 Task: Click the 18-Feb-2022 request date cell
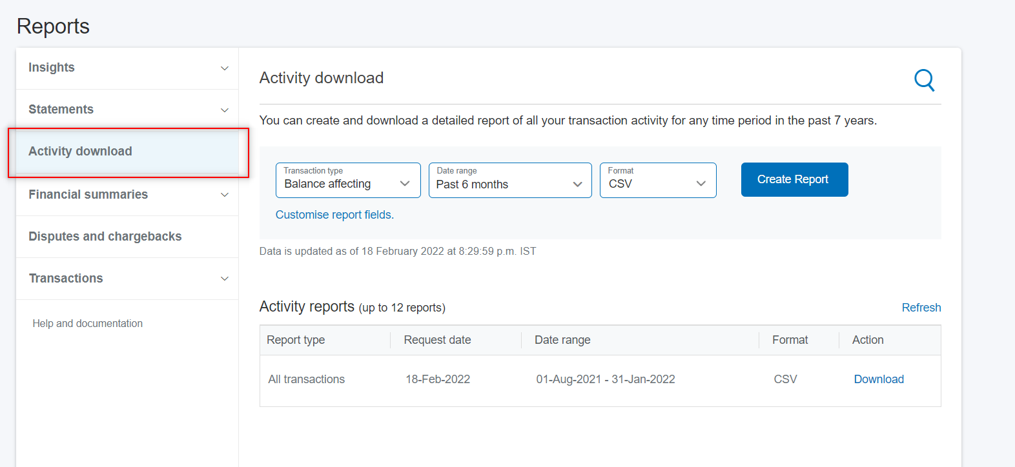(438, 379)
